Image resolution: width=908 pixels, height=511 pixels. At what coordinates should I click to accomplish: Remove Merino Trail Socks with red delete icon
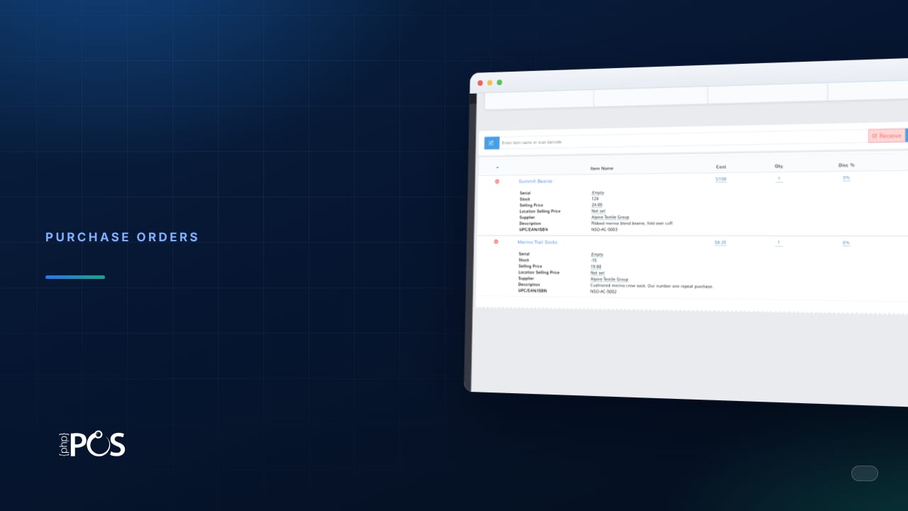[x=496, y=241]
